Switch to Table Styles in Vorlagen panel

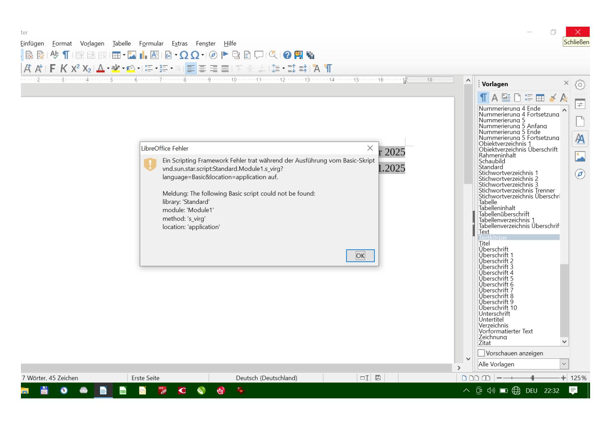point(540,98)
